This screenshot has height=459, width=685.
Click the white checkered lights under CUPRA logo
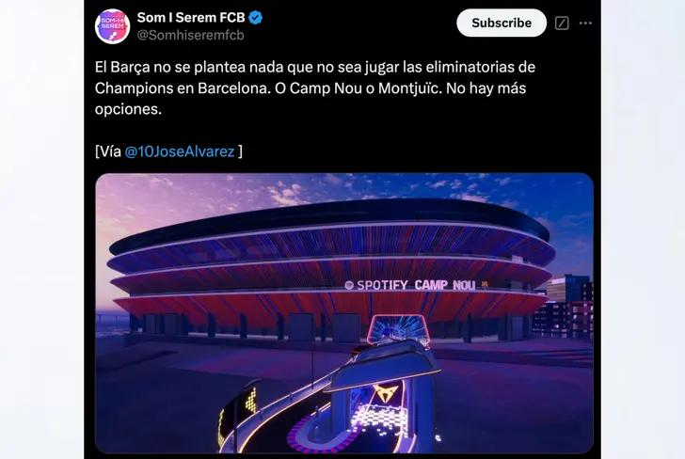[379, 419]
